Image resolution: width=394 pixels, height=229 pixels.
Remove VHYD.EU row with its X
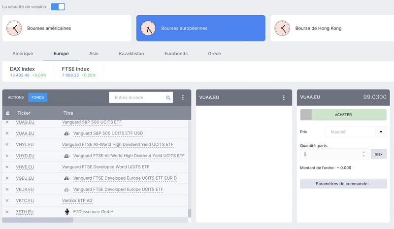[x=7, y=156]
